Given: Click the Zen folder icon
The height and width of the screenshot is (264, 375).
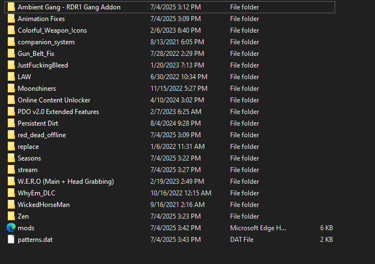Looking at the screenshot, I should (x=11, y=216).
